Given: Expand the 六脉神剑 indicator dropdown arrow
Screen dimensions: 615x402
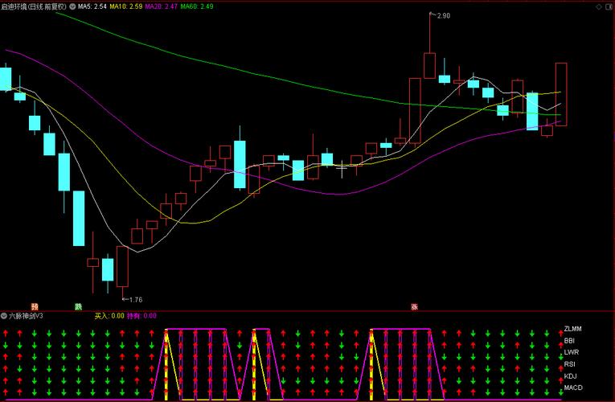Looking at the screenshot, I should 4,316.
